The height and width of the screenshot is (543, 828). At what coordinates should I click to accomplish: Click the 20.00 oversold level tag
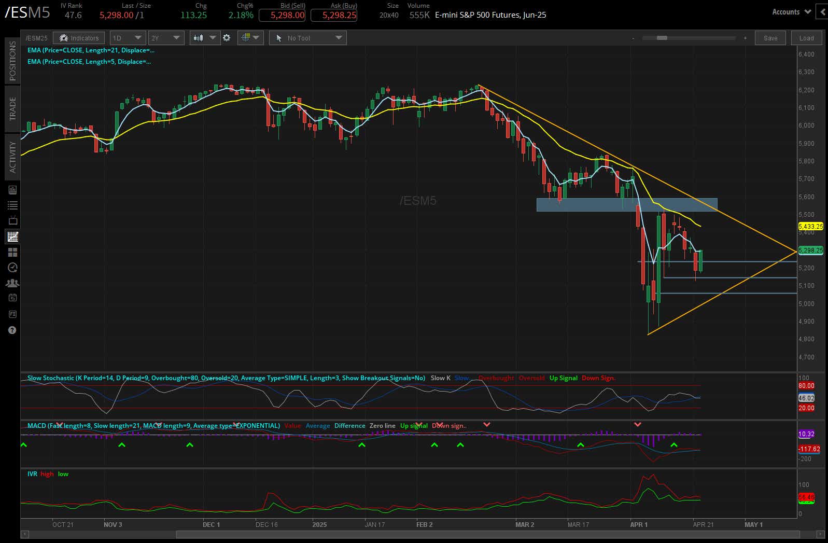806,408
